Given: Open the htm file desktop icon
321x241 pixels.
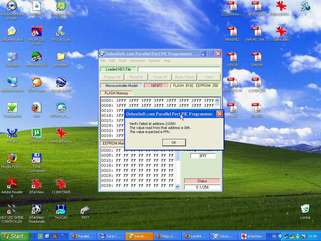Looking at the screenshot, I should point(36,110).
